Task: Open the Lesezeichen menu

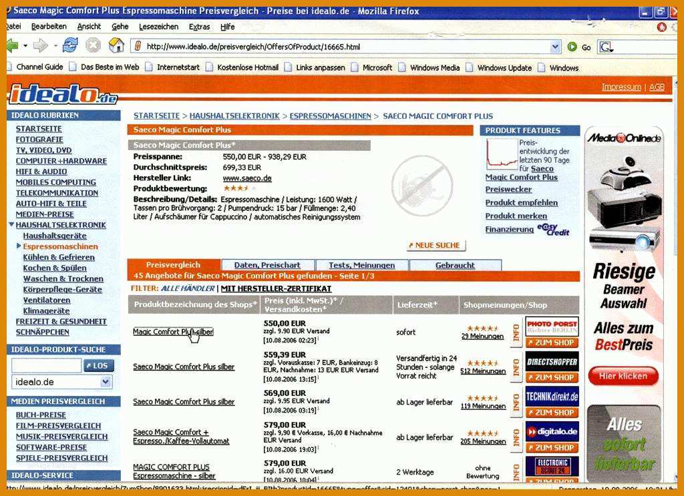Action: [159, 27]
